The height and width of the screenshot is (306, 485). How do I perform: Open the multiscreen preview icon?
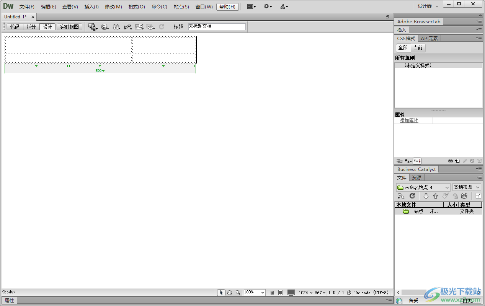click(93, 27)
